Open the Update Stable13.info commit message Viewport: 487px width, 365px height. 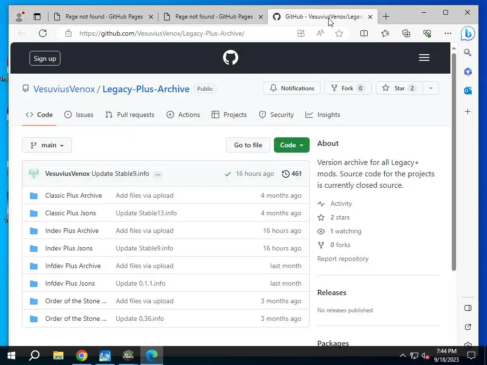point(146,213)
